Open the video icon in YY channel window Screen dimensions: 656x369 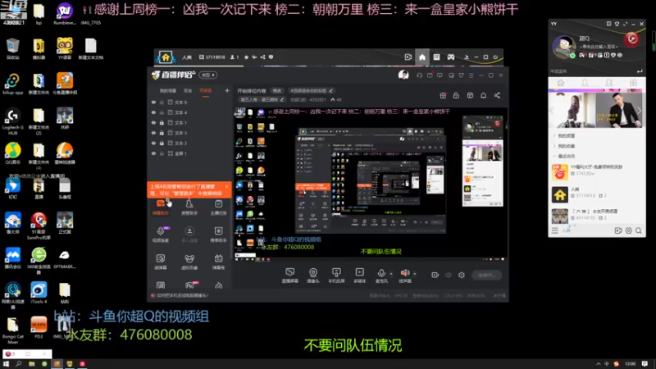coord(408,57)
